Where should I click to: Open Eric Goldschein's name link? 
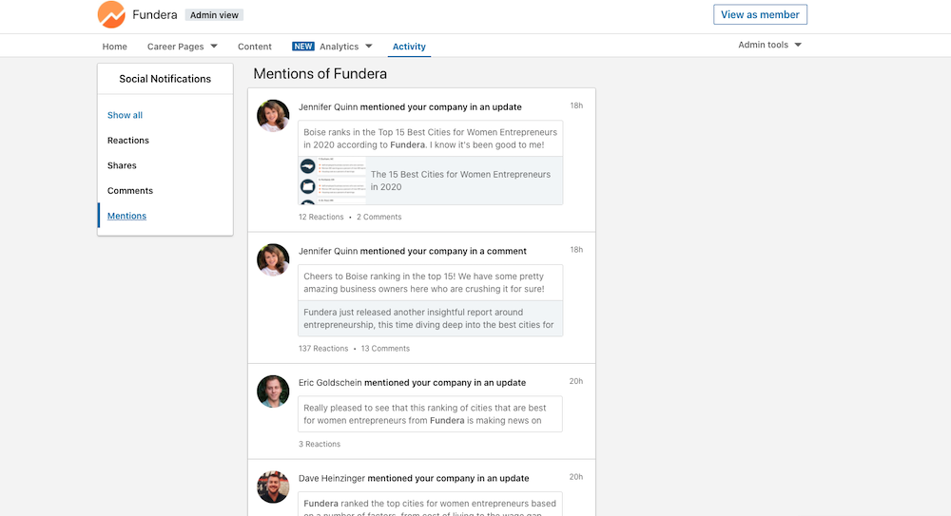[x=330, y=383]
